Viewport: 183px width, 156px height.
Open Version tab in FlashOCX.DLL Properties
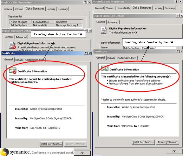point(19,9)
